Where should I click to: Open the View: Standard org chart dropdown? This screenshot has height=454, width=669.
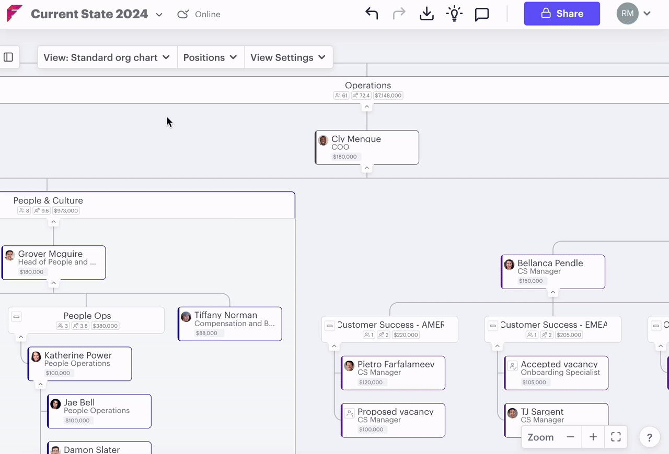[x=107, y=57]
